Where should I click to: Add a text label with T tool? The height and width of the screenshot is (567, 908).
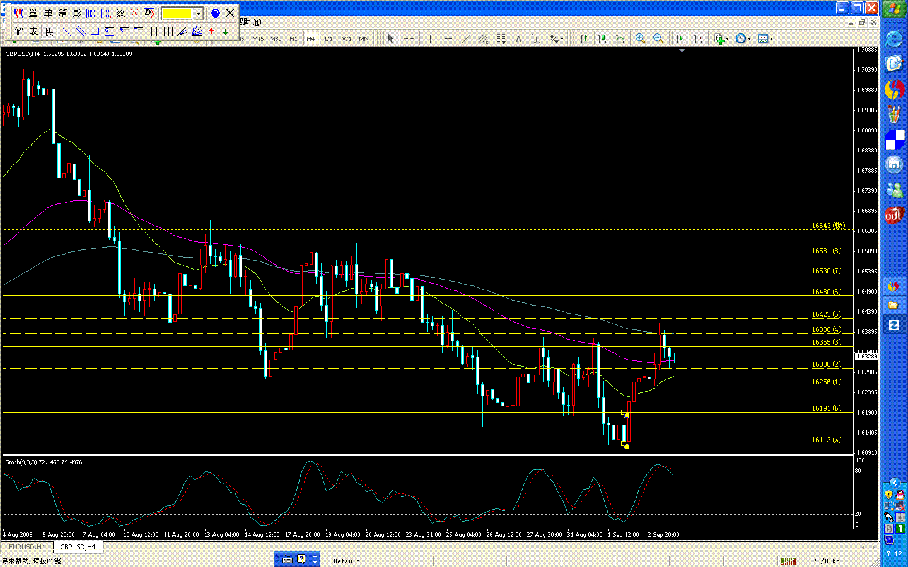(536, 38)
